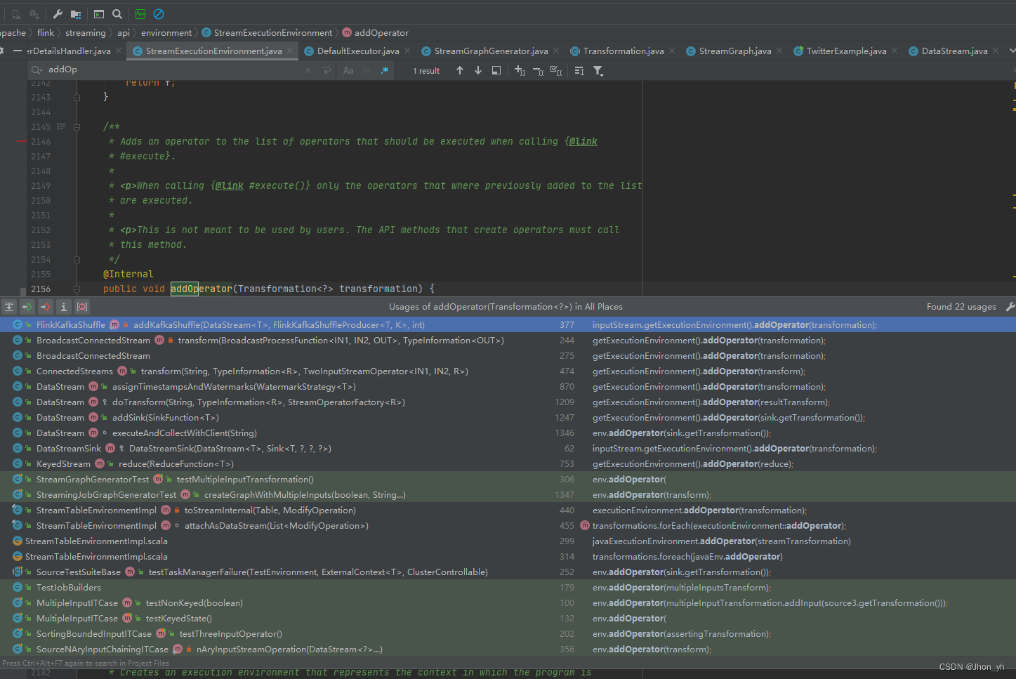This screenshot has width=1016, height=679.
Task: Select DataStream assignTimestampsAndWatermarks usage
Action: 508,387
